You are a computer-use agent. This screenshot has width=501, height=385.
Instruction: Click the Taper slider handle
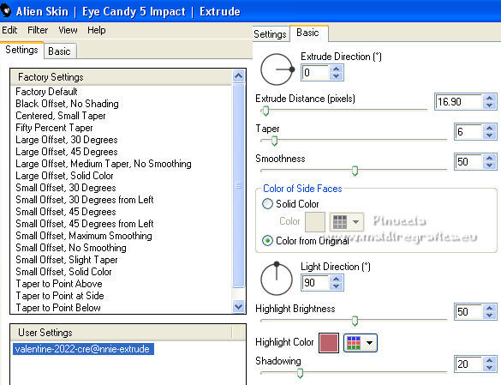coord(274,141)
